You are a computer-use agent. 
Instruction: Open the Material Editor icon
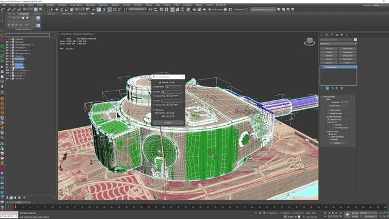pos(188,10)
